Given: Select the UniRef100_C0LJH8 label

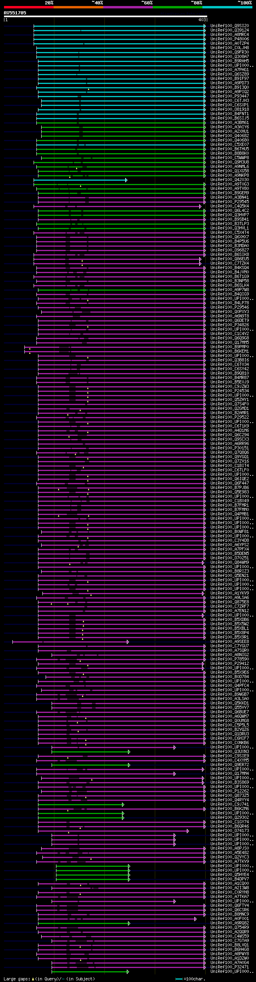Looking at the screenshot, I should [230, 48].
